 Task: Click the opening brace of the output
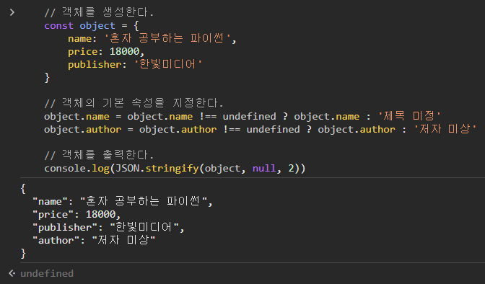23,189
